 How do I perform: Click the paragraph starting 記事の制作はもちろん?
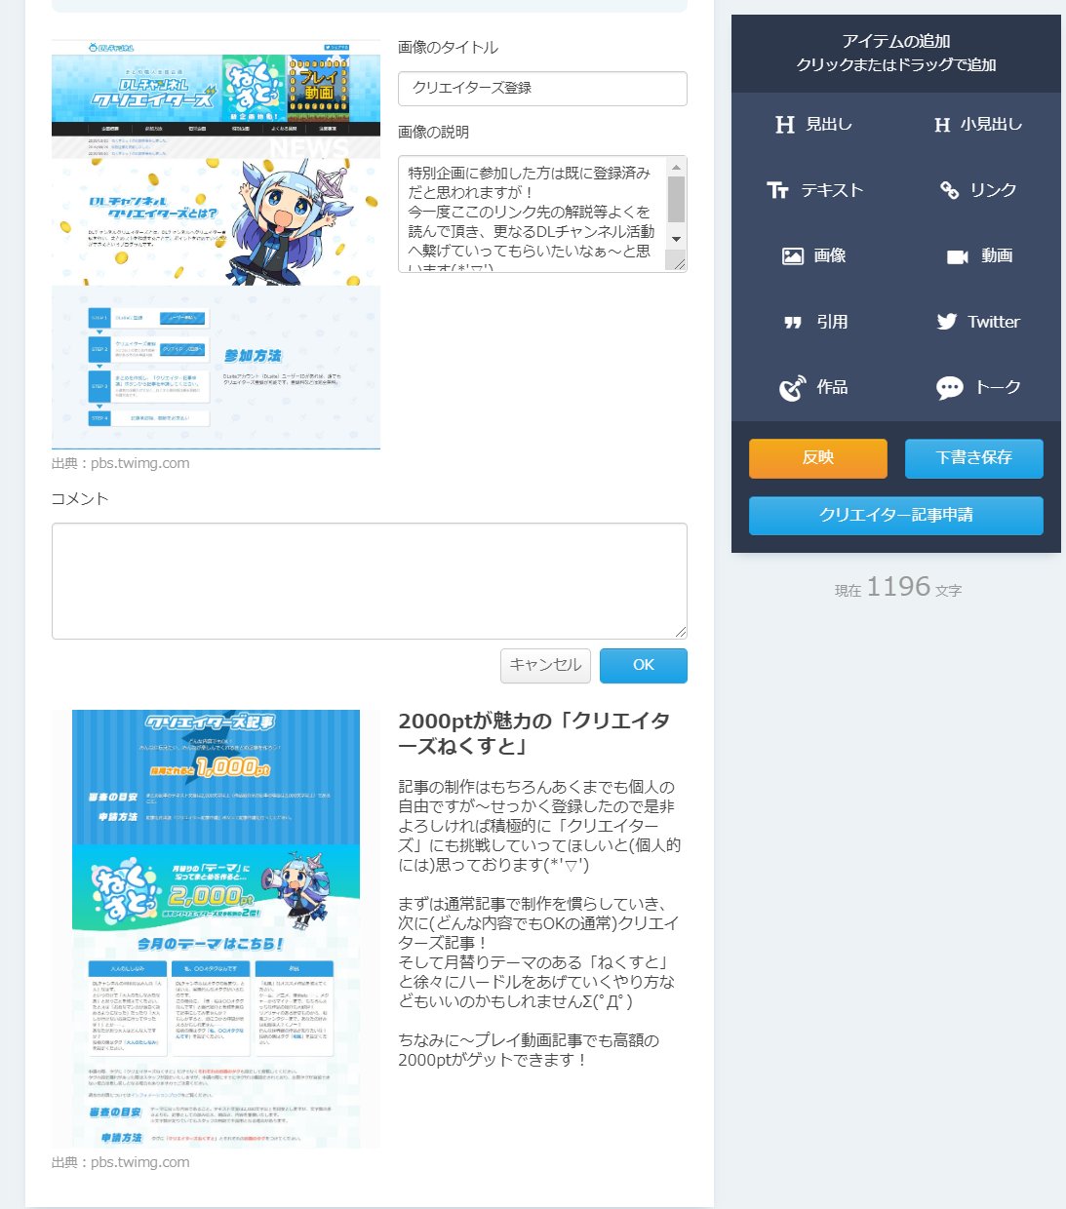coord(539,826)
